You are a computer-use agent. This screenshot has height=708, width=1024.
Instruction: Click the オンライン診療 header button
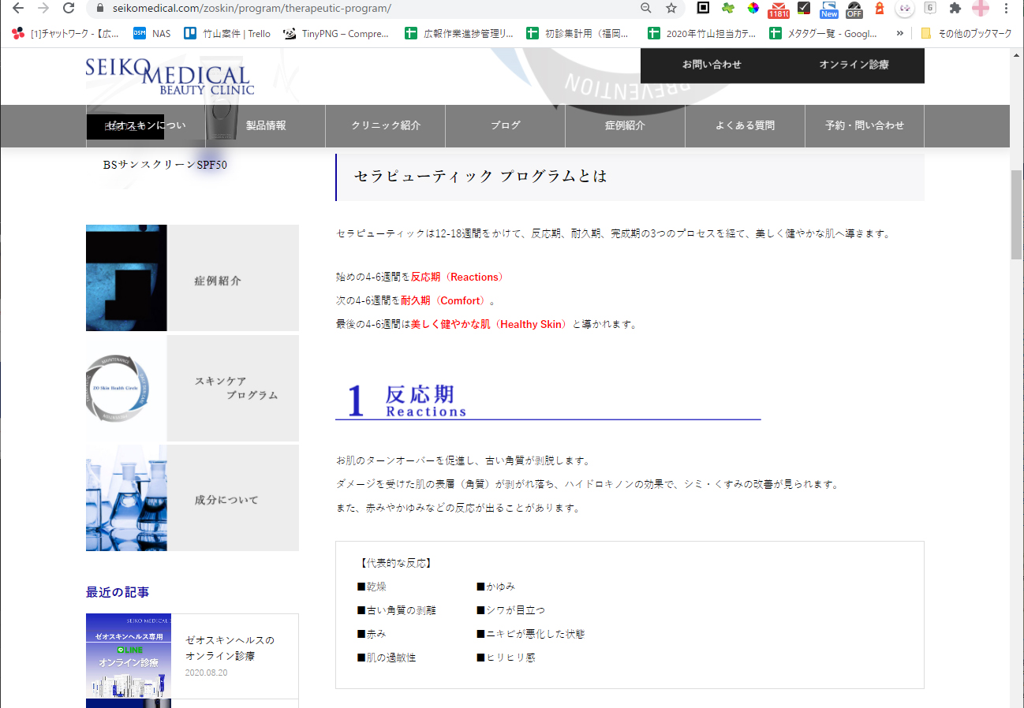(x=854, y=65)
